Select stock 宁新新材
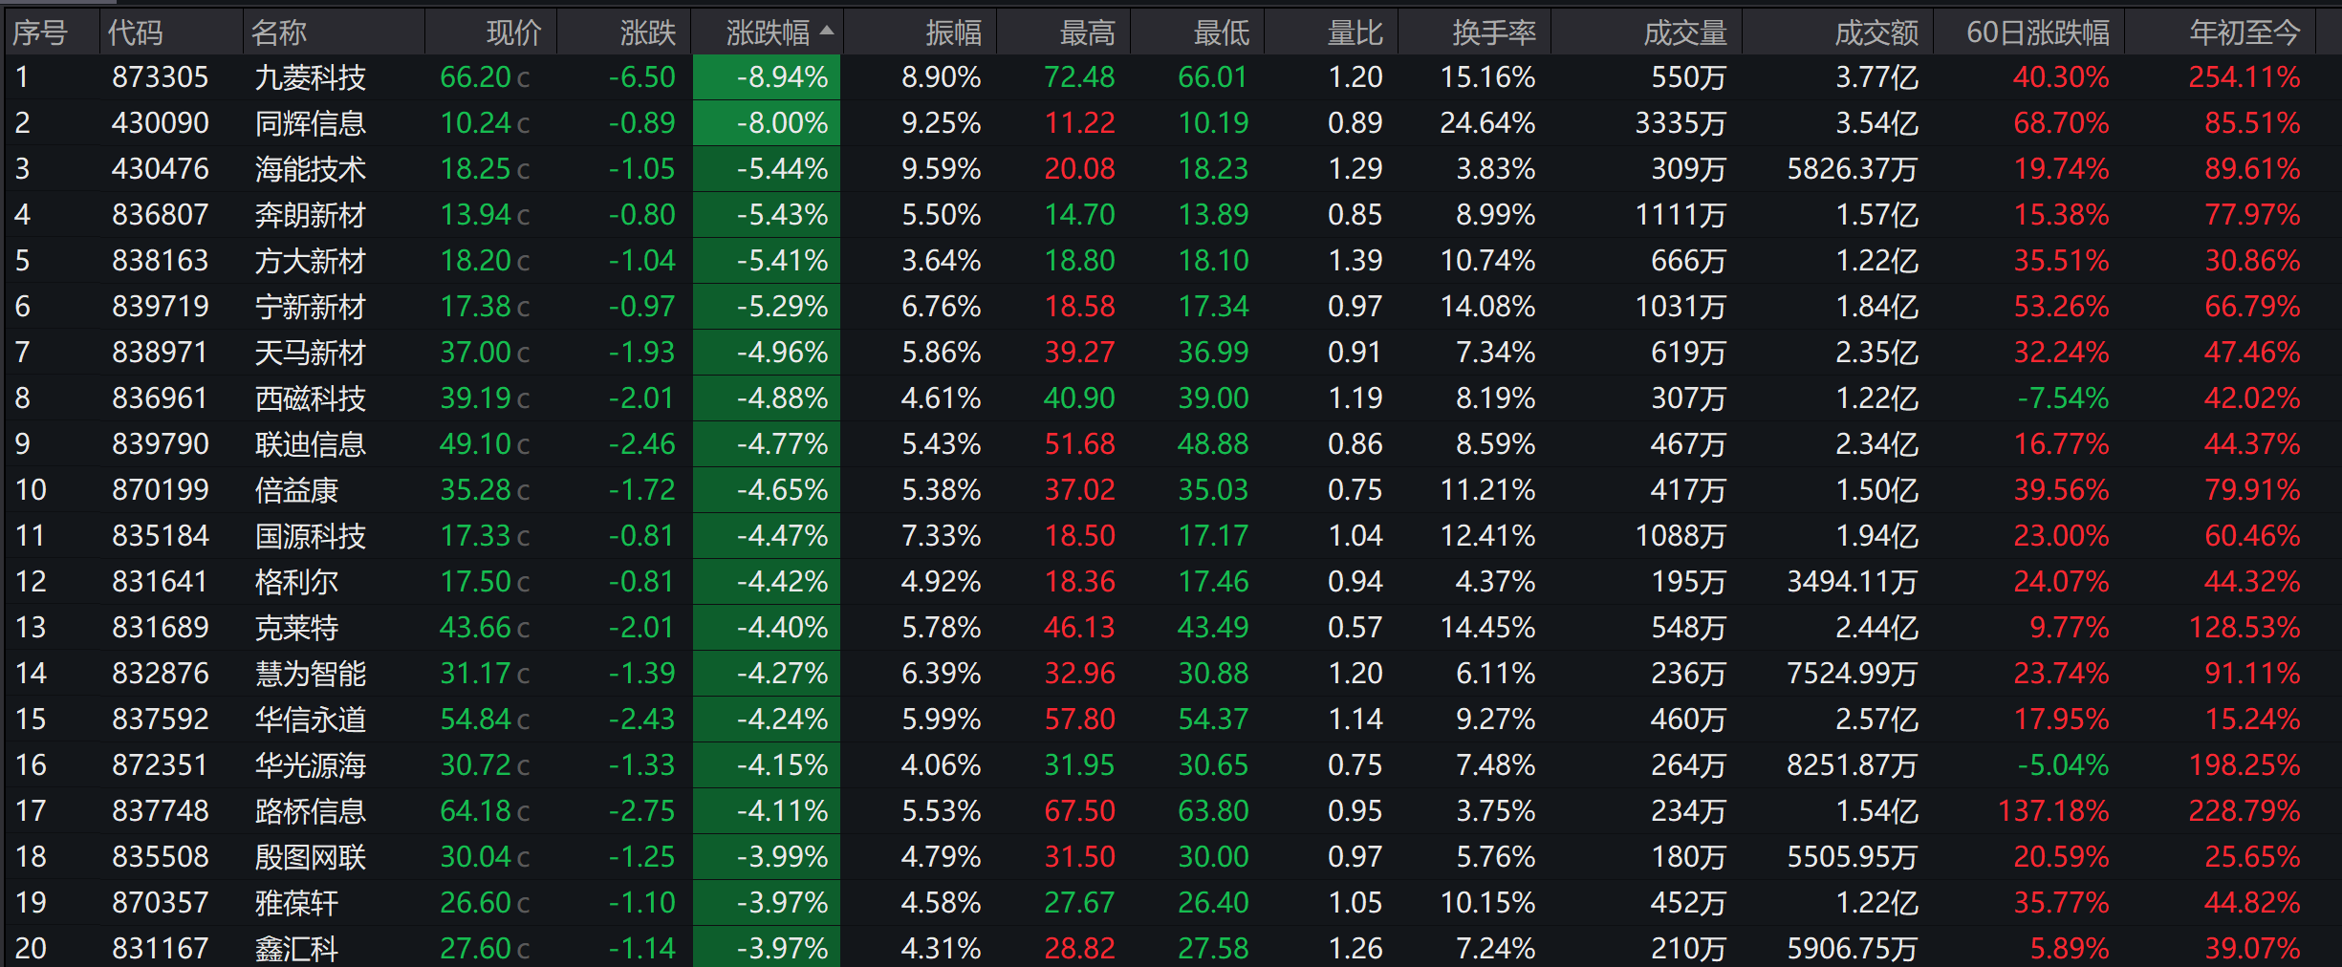This screenshot has width=2342, height=967. click(311, 307)
